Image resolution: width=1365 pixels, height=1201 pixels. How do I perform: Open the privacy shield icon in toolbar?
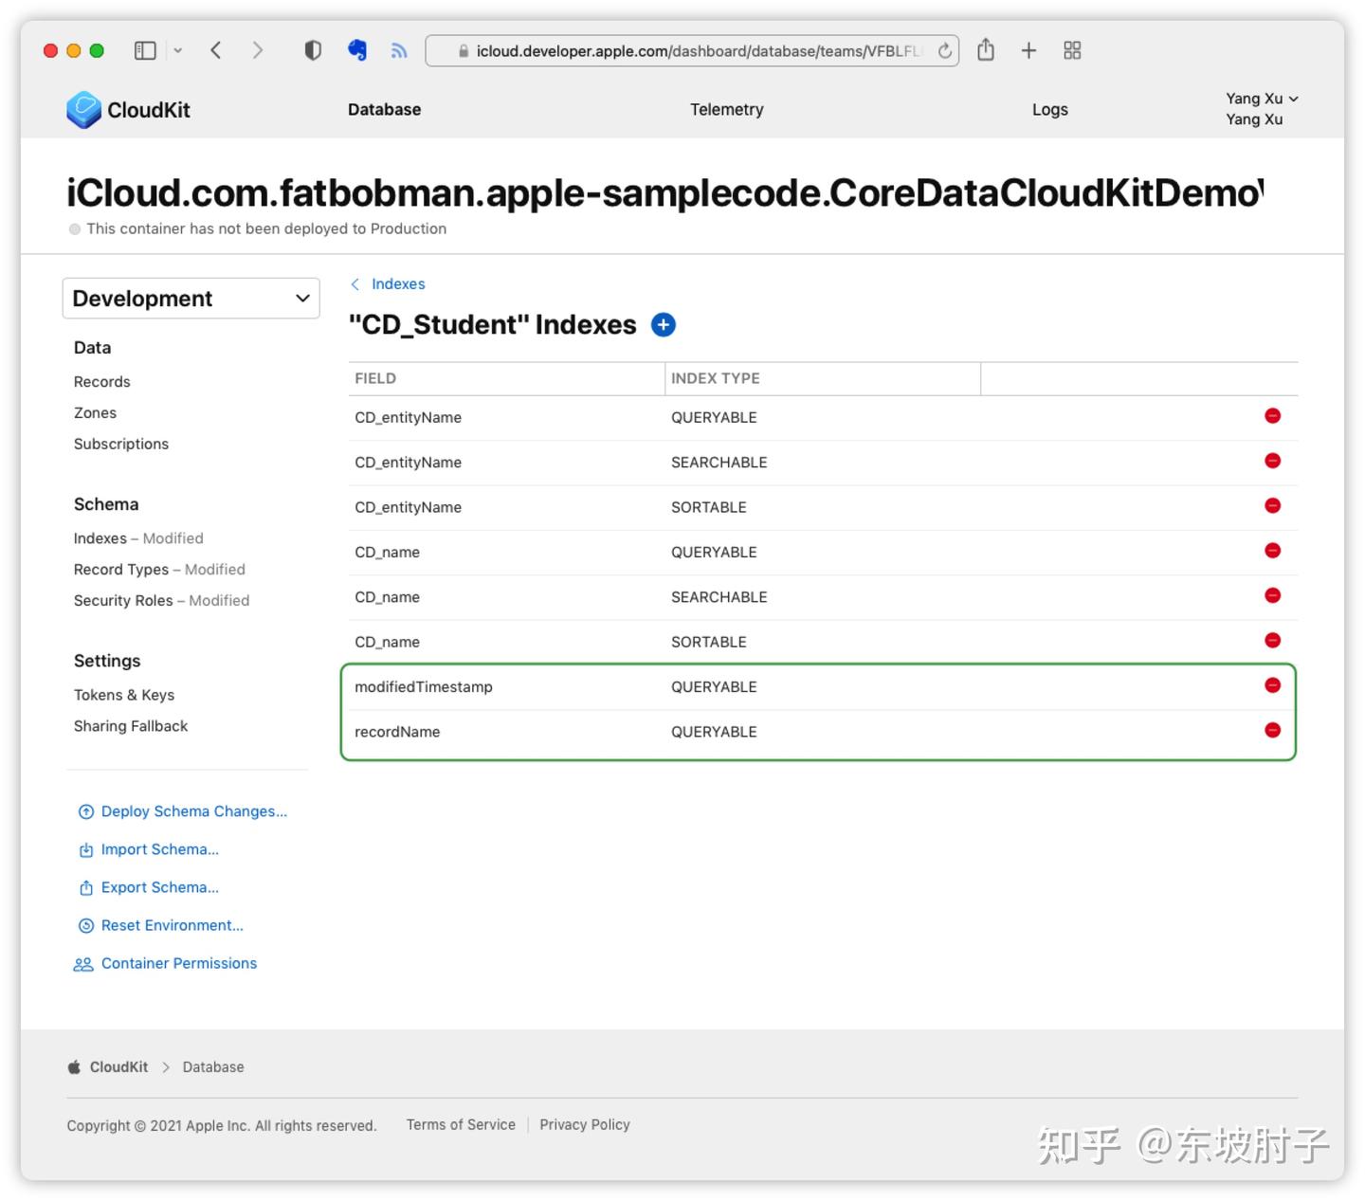click(313, 50)
